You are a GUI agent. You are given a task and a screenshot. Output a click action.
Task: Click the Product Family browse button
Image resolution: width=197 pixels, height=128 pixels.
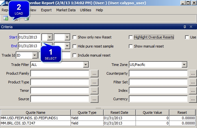tap(94, 74)
